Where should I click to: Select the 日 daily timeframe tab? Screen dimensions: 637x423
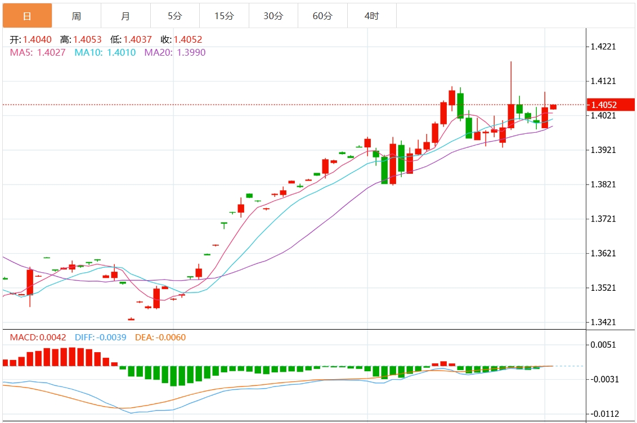[27, 16]
